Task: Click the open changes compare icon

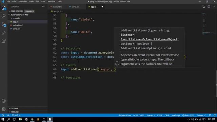Action: (x=203, y=7)
